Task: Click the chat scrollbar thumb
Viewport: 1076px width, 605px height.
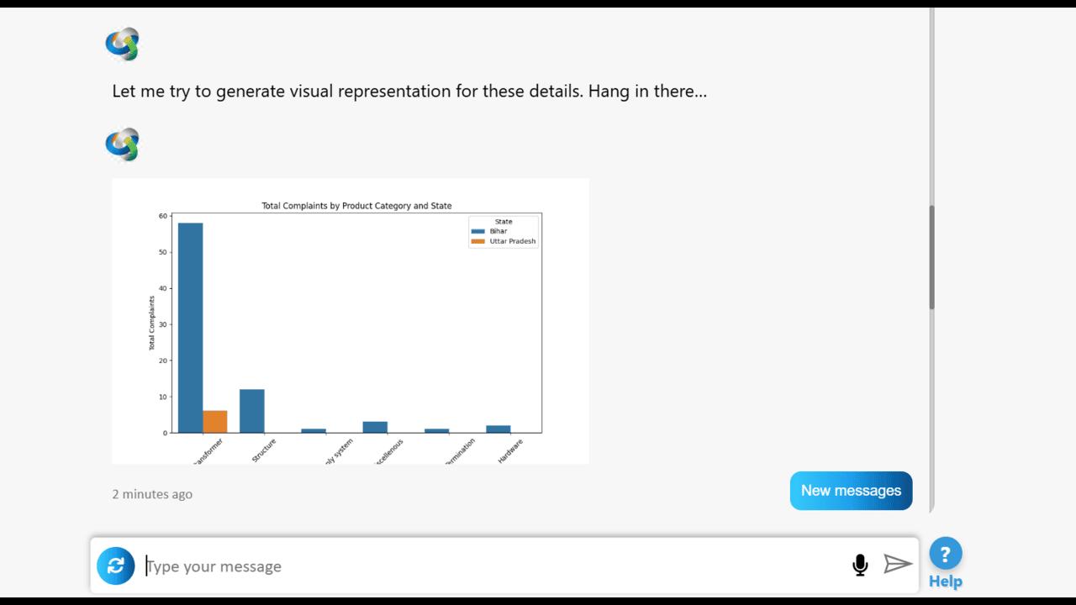Action: click(931, 257)
